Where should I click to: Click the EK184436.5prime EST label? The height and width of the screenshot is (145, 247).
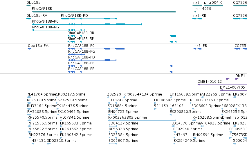(x=72, y=106)
